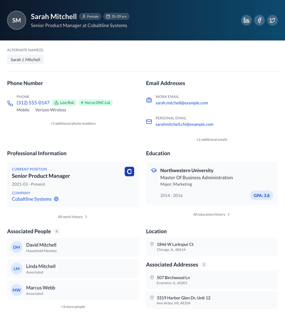The image size is (285, 316).
Task: Click the SM avatar circle
Action: pos(17,20)
